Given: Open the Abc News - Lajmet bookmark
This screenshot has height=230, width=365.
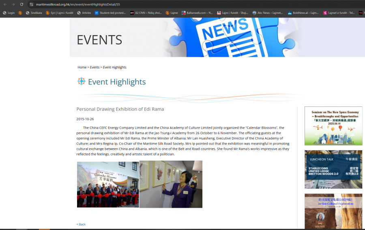Looking at the screenshot, I should pos(268,13).
